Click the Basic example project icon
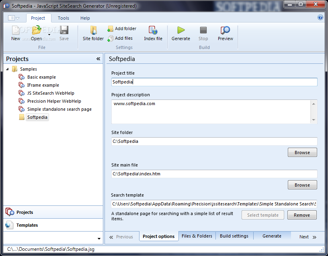 (22, 77)
